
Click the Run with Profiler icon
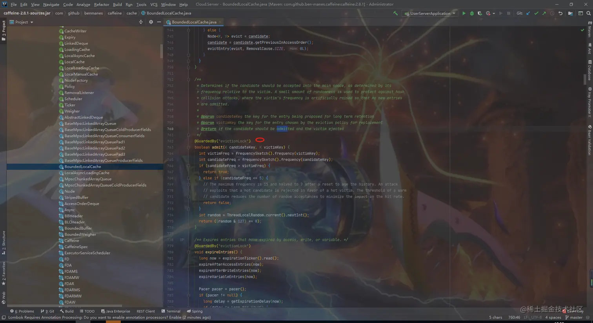coord(488,13)
